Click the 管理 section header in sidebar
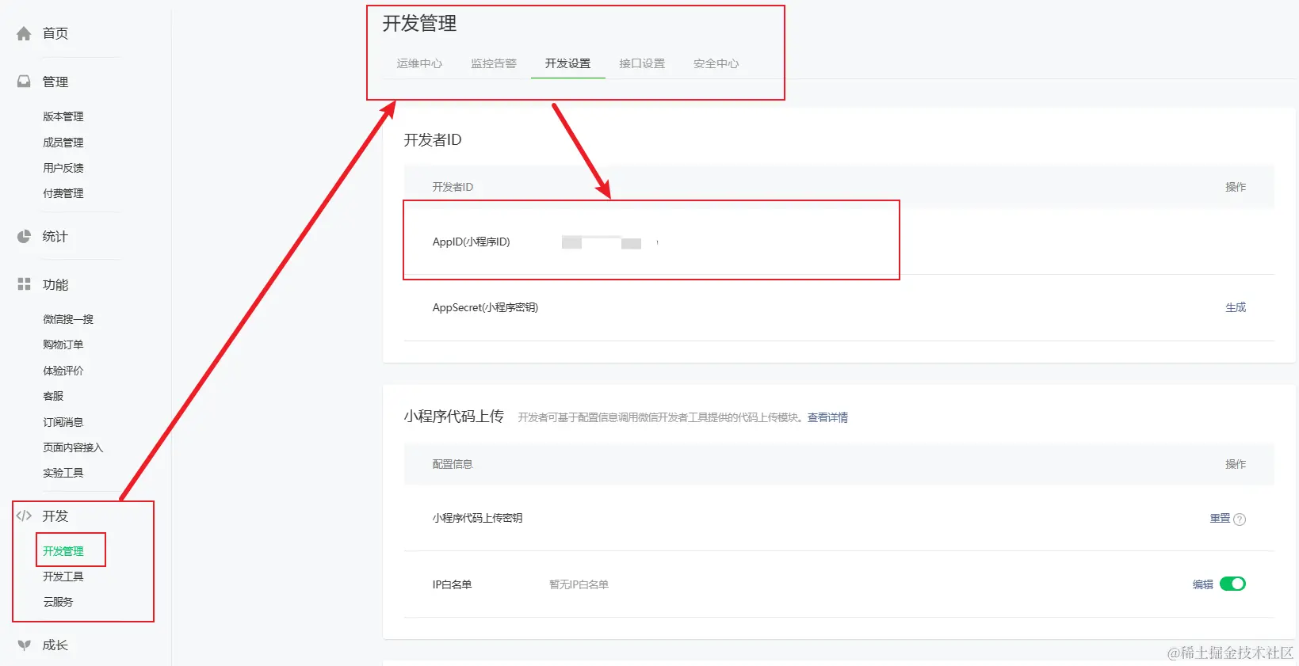 [x=55, y=82]
